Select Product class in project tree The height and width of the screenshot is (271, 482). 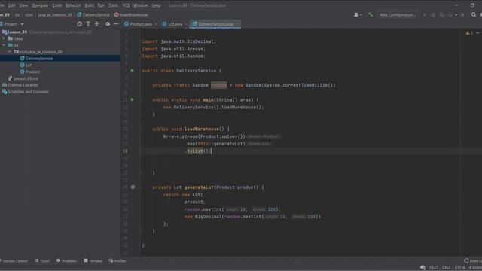[32, 72]
